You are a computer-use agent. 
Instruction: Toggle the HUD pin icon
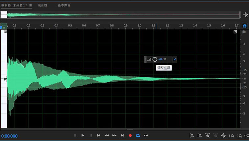[x=175, y=59]
